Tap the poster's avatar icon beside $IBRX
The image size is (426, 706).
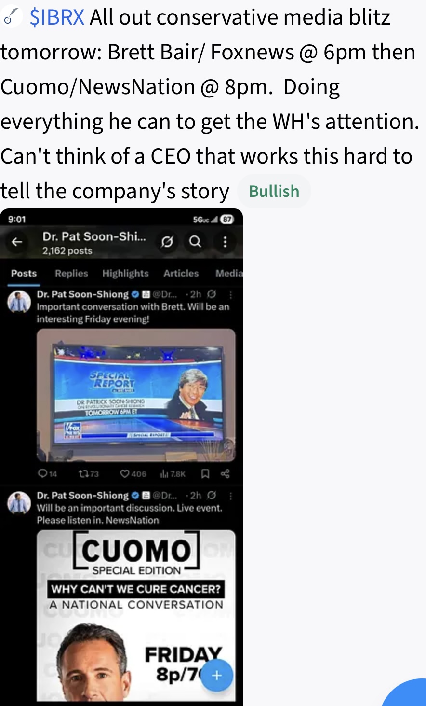click(12, 17)
